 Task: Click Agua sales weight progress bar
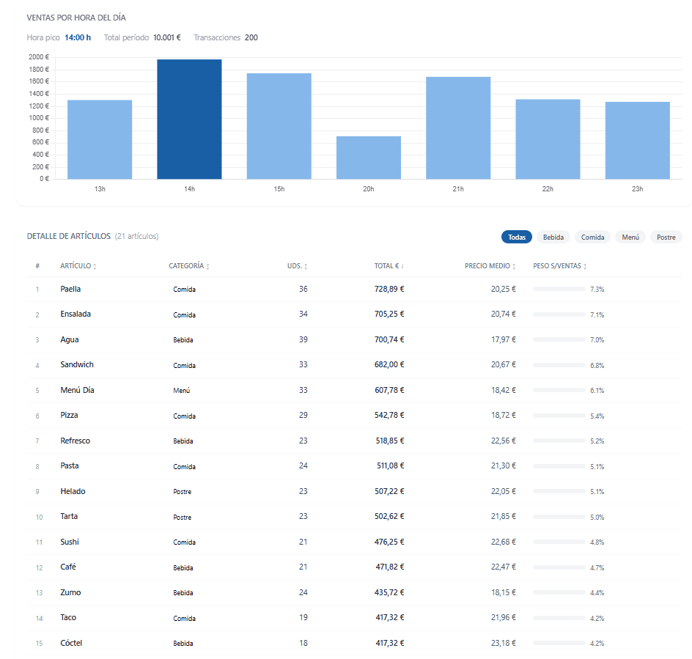pyautogui.click(x=559, y=339)
